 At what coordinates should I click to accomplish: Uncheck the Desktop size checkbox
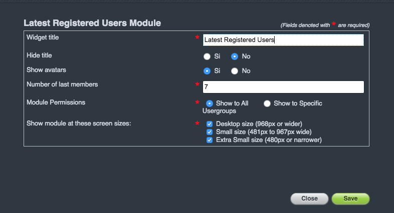pos(210,123)
